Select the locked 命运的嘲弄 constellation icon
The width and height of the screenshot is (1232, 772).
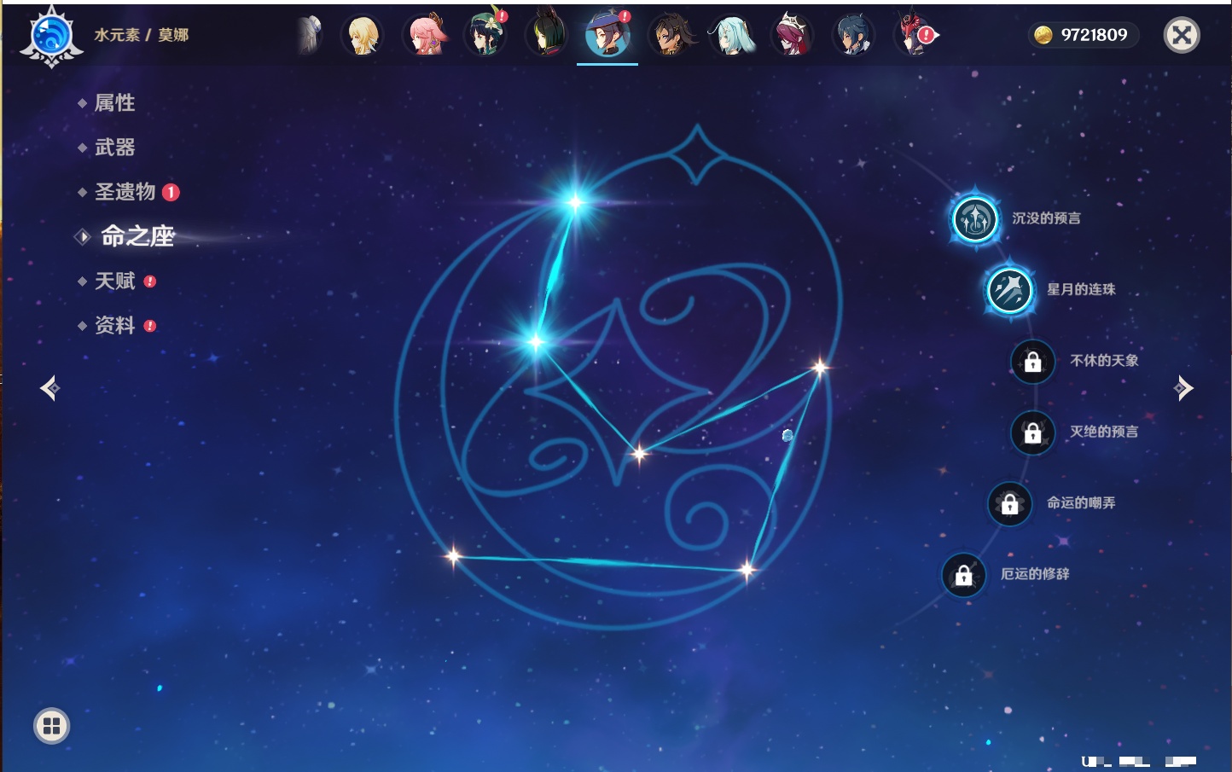pyautogui.click(x=1009, y=503)
